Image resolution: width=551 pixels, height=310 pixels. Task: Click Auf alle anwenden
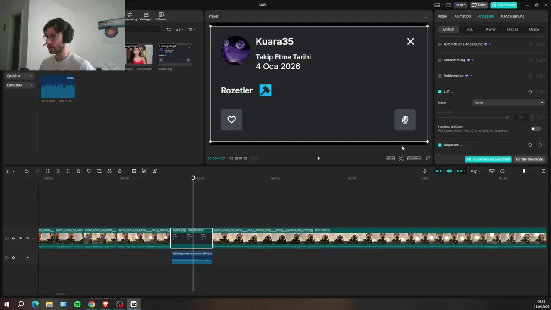pyautogui.click(x=529, y=159)
